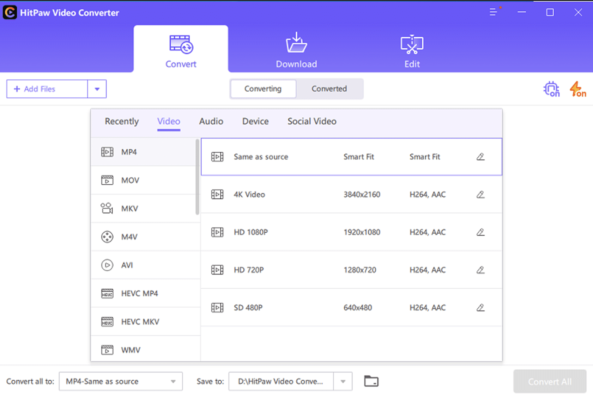Show the Converted list
593x394 pixels.
point(329,89)
